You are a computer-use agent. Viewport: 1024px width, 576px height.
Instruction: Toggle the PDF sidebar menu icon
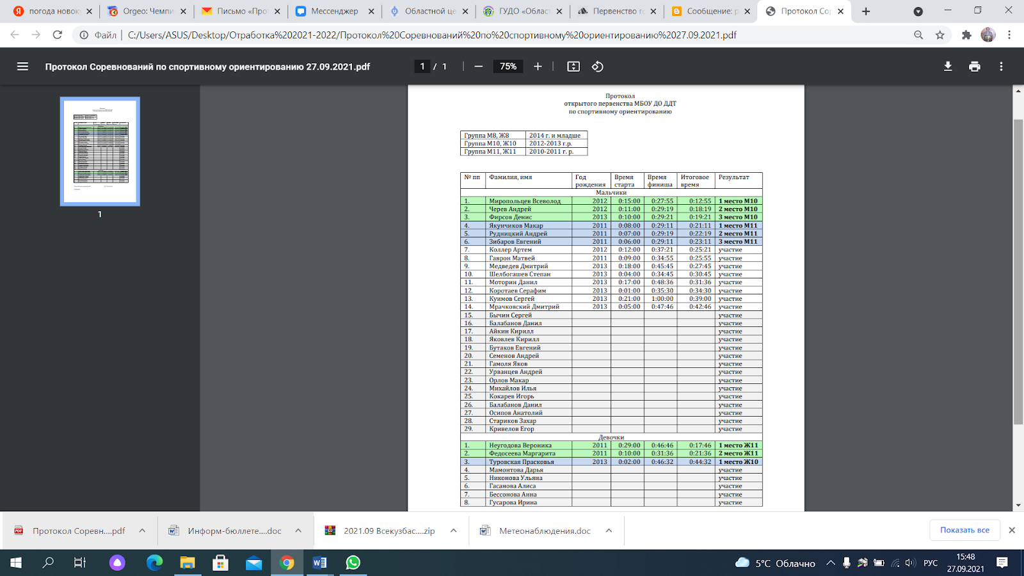tap(22, 67)
